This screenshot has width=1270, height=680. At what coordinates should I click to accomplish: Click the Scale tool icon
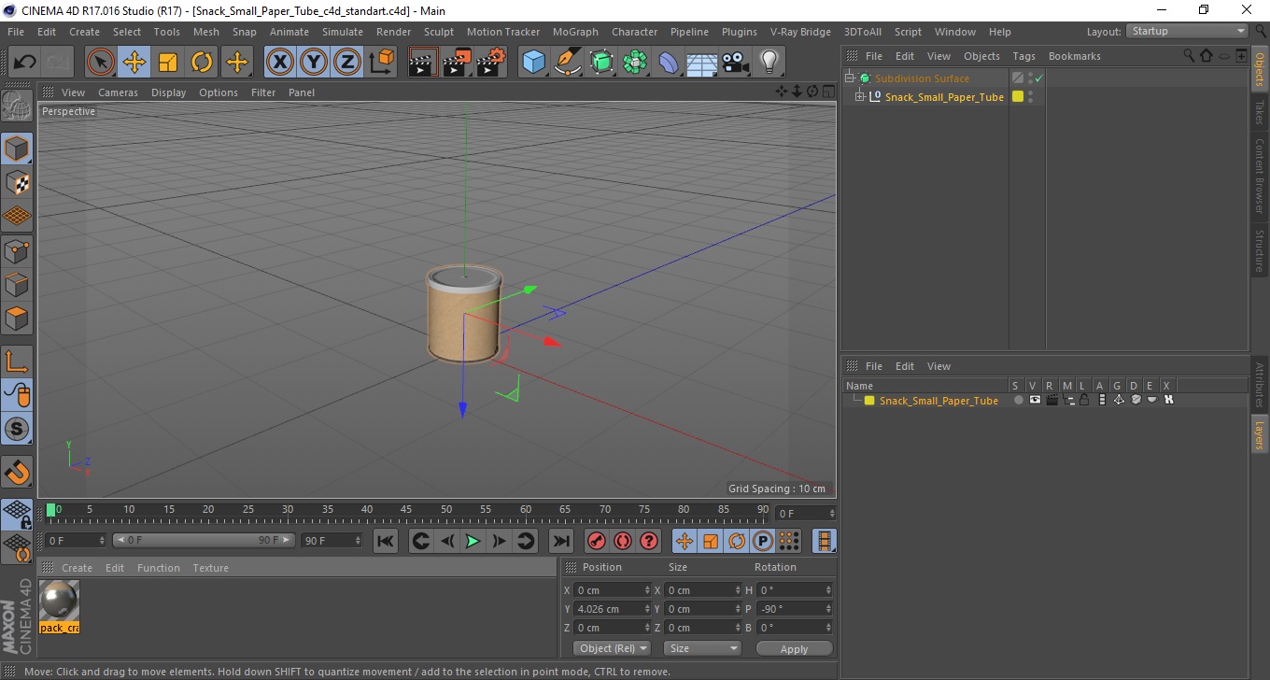click(168, 63)
